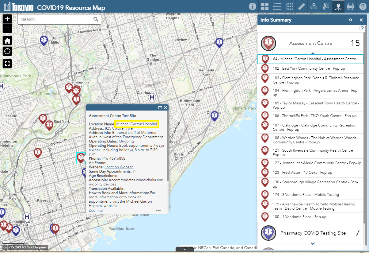Maximize the Assessment Centre popup
The height and width of the screenshot is (253, 369).
coord(160,107)
